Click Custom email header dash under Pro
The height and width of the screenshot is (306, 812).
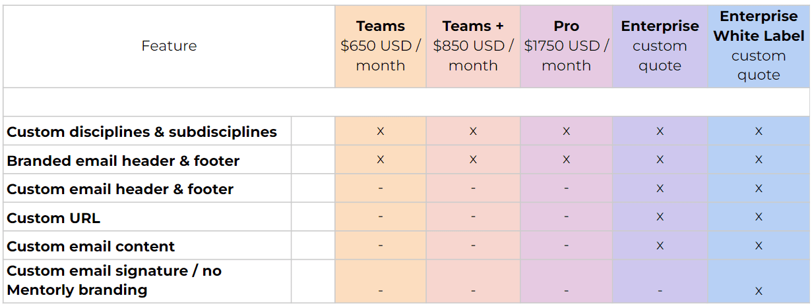pos(566,189)
